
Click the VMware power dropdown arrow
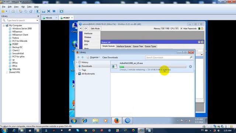[x=7, y=11]
